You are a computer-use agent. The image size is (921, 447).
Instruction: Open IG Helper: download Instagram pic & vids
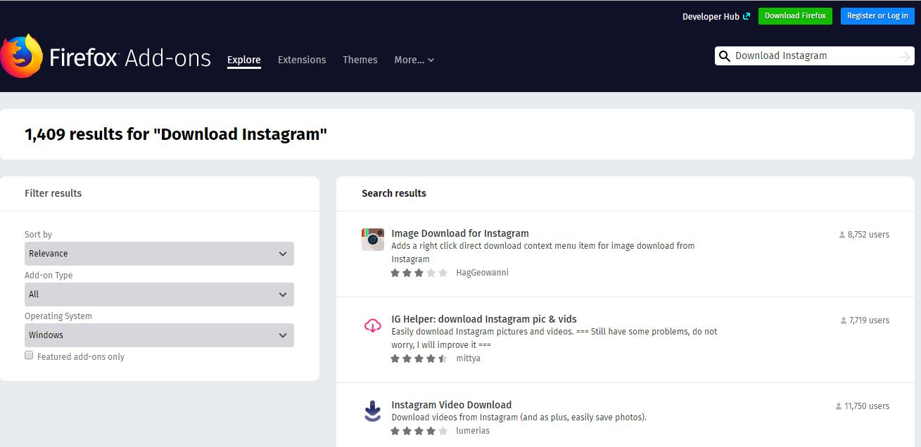pyautogui.click(x=484, y=319)
